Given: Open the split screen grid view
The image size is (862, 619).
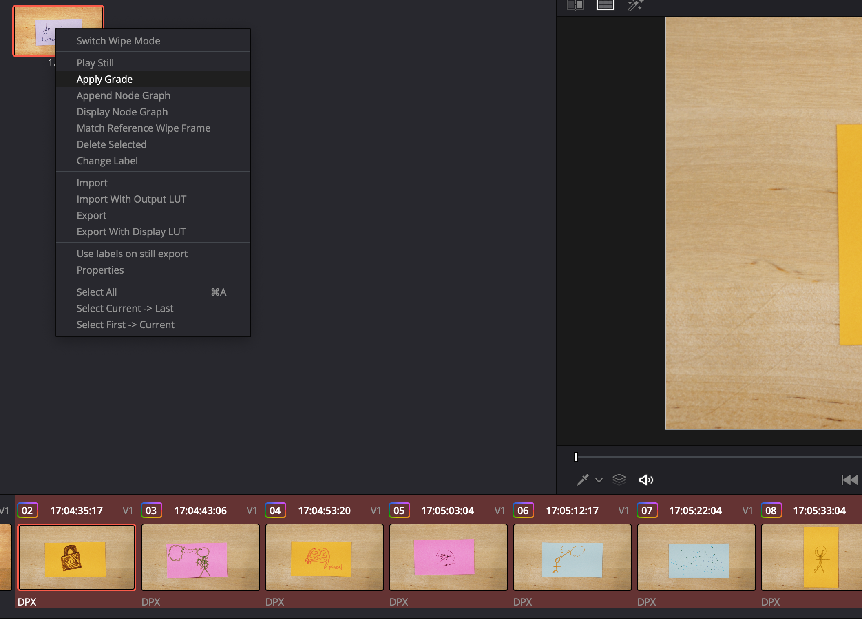Looking at the screenshot, I should click(605, 5).
